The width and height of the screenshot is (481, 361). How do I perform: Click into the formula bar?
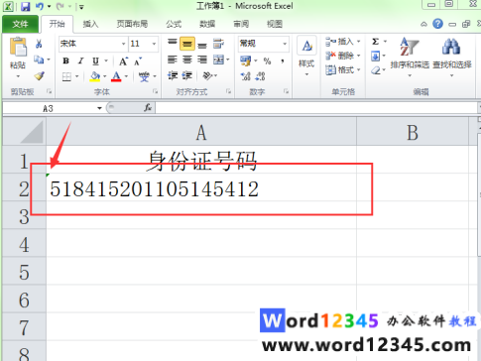click(316, 108)
